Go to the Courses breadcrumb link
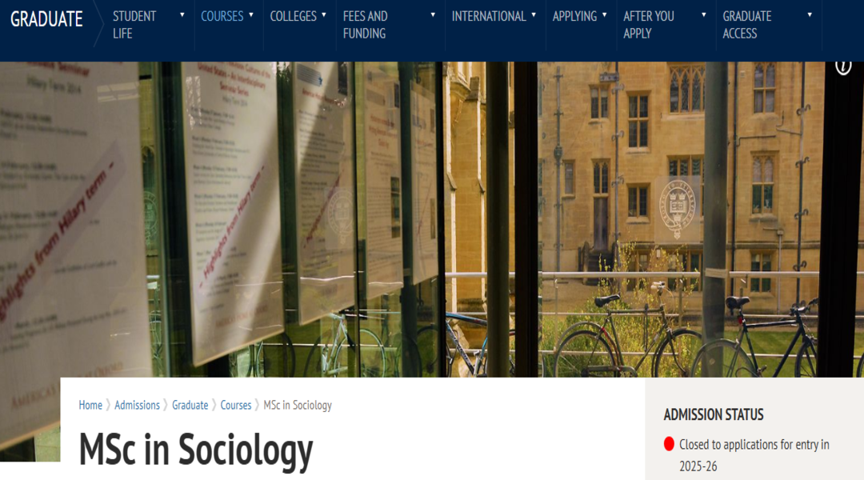 [236, 405]
